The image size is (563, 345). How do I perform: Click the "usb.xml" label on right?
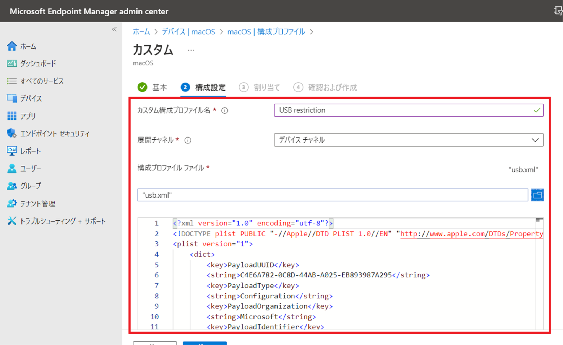point(523,170)
